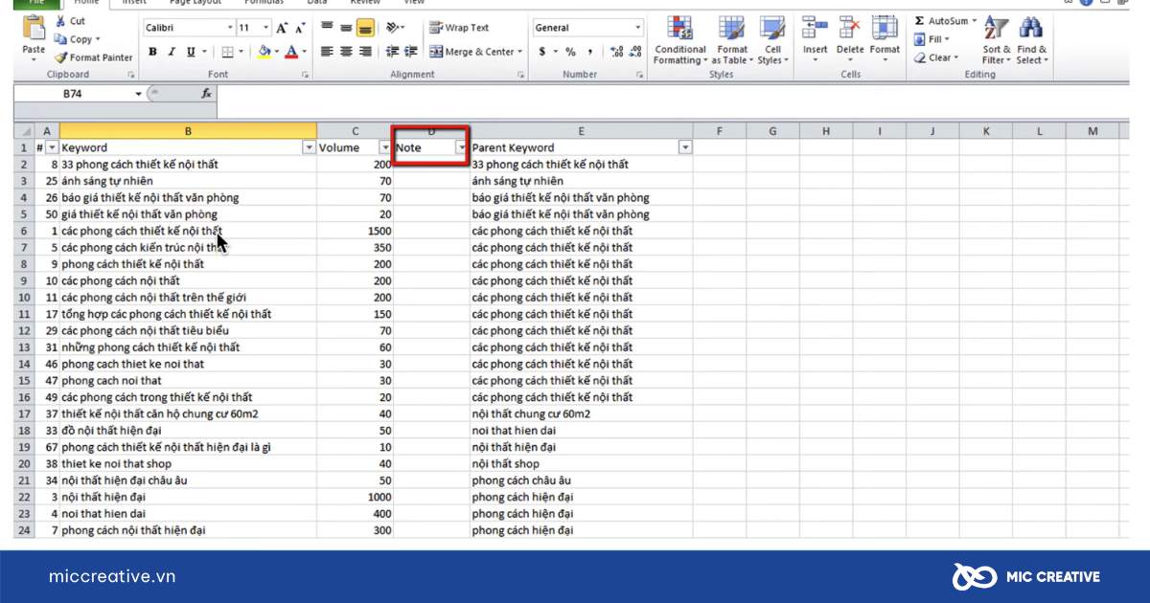The width and height of the screenshot is (1150, 603).
Task: Click Increase Decimal icon
Action: [x=616, y=52]
